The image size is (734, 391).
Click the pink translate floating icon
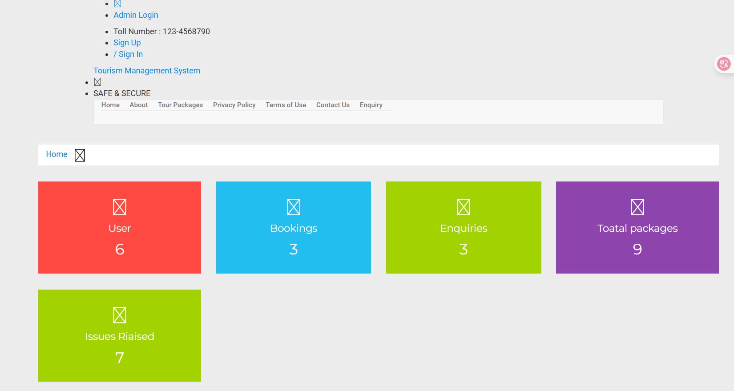pos(724,64)
